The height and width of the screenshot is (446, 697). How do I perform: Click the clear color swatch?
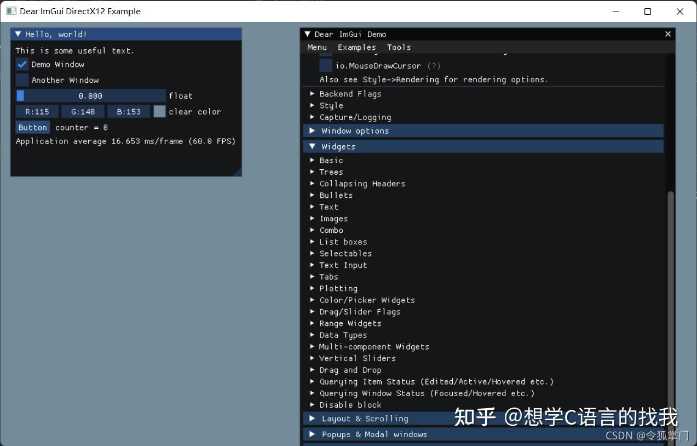159,111
